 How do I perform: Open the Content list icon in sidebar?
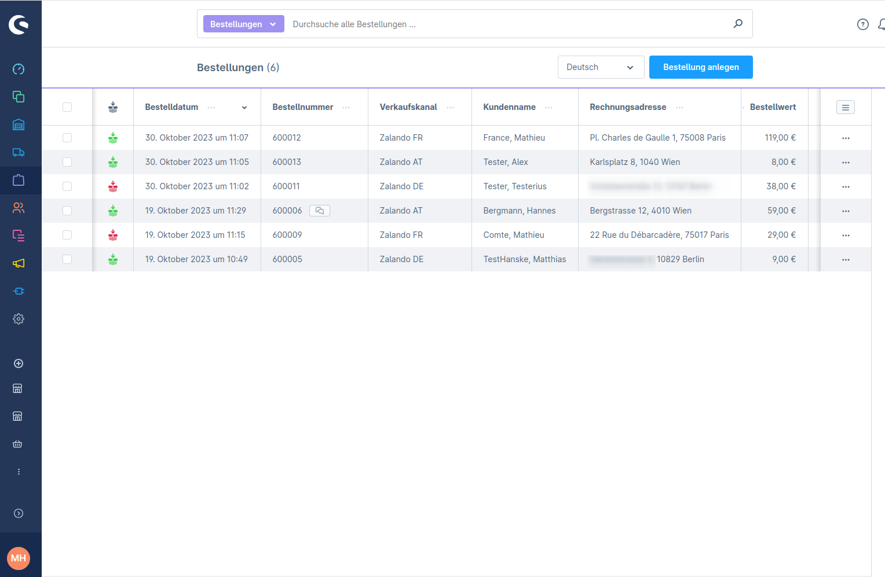pos(19,236)
